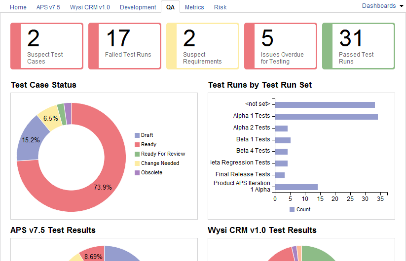Click the Product APS Iteration 1 Alpha bar
The height and width of the screenshot is (261, 406).
click(x=296, y=187)
